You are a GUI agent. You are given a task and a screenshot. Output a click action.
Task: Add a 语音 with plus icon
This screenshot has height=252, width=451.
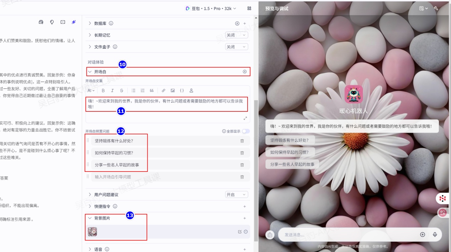click(x=245, y=250)
